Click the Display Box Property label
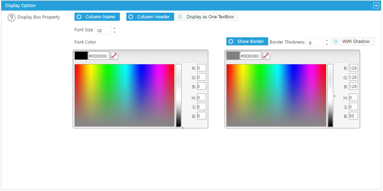 click(39, 17)
